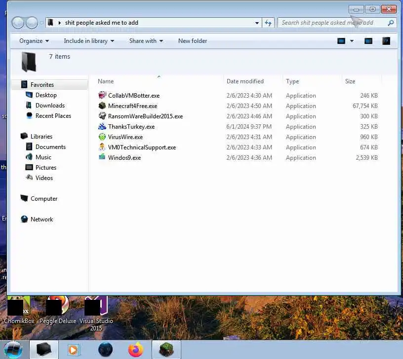Open the Videos library
Viewport: 403px width, 359px height.
44,178
